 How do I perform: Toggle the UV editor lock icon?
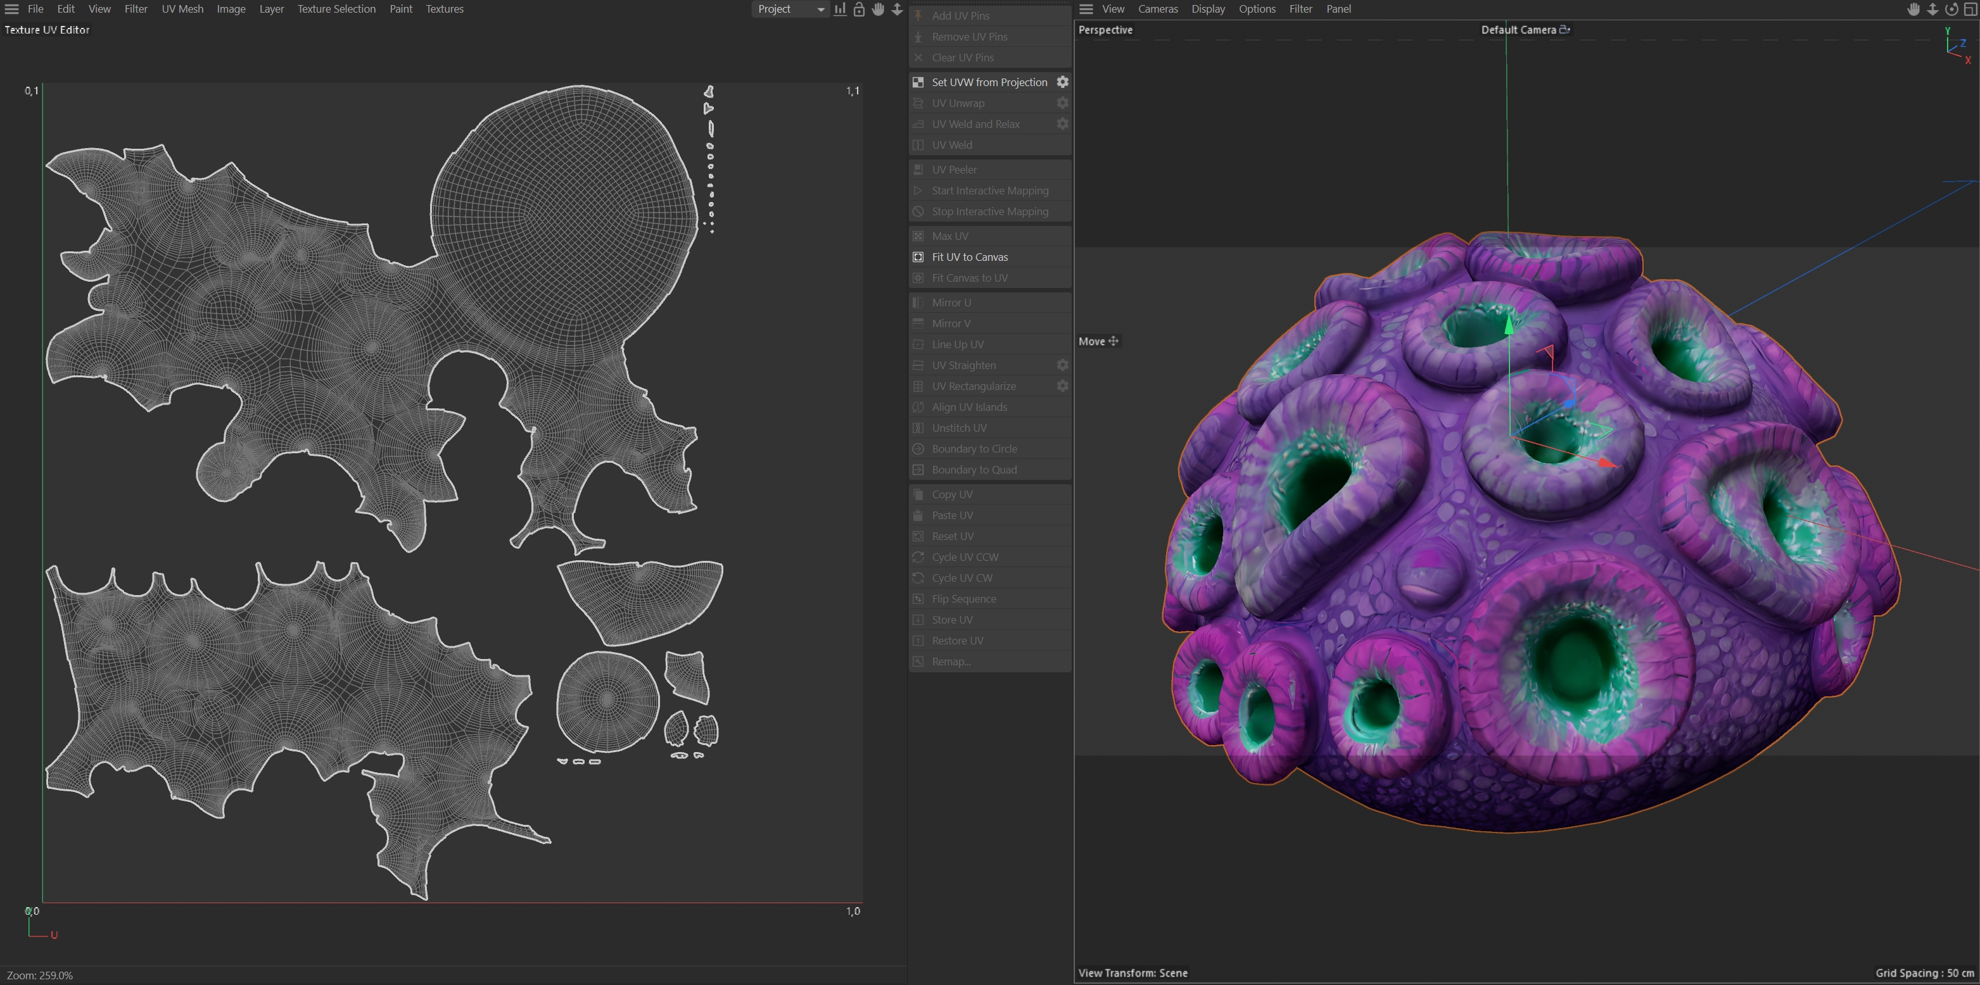858,9
